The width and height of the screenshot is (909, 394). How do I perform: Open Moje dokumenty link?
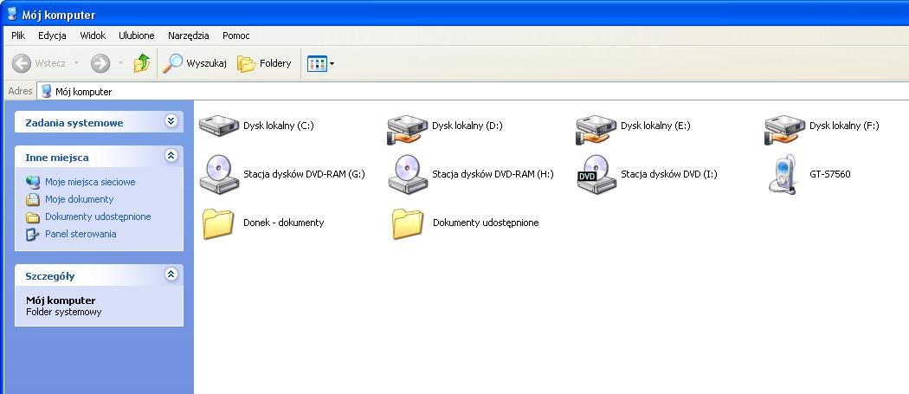tap(80, 199)
